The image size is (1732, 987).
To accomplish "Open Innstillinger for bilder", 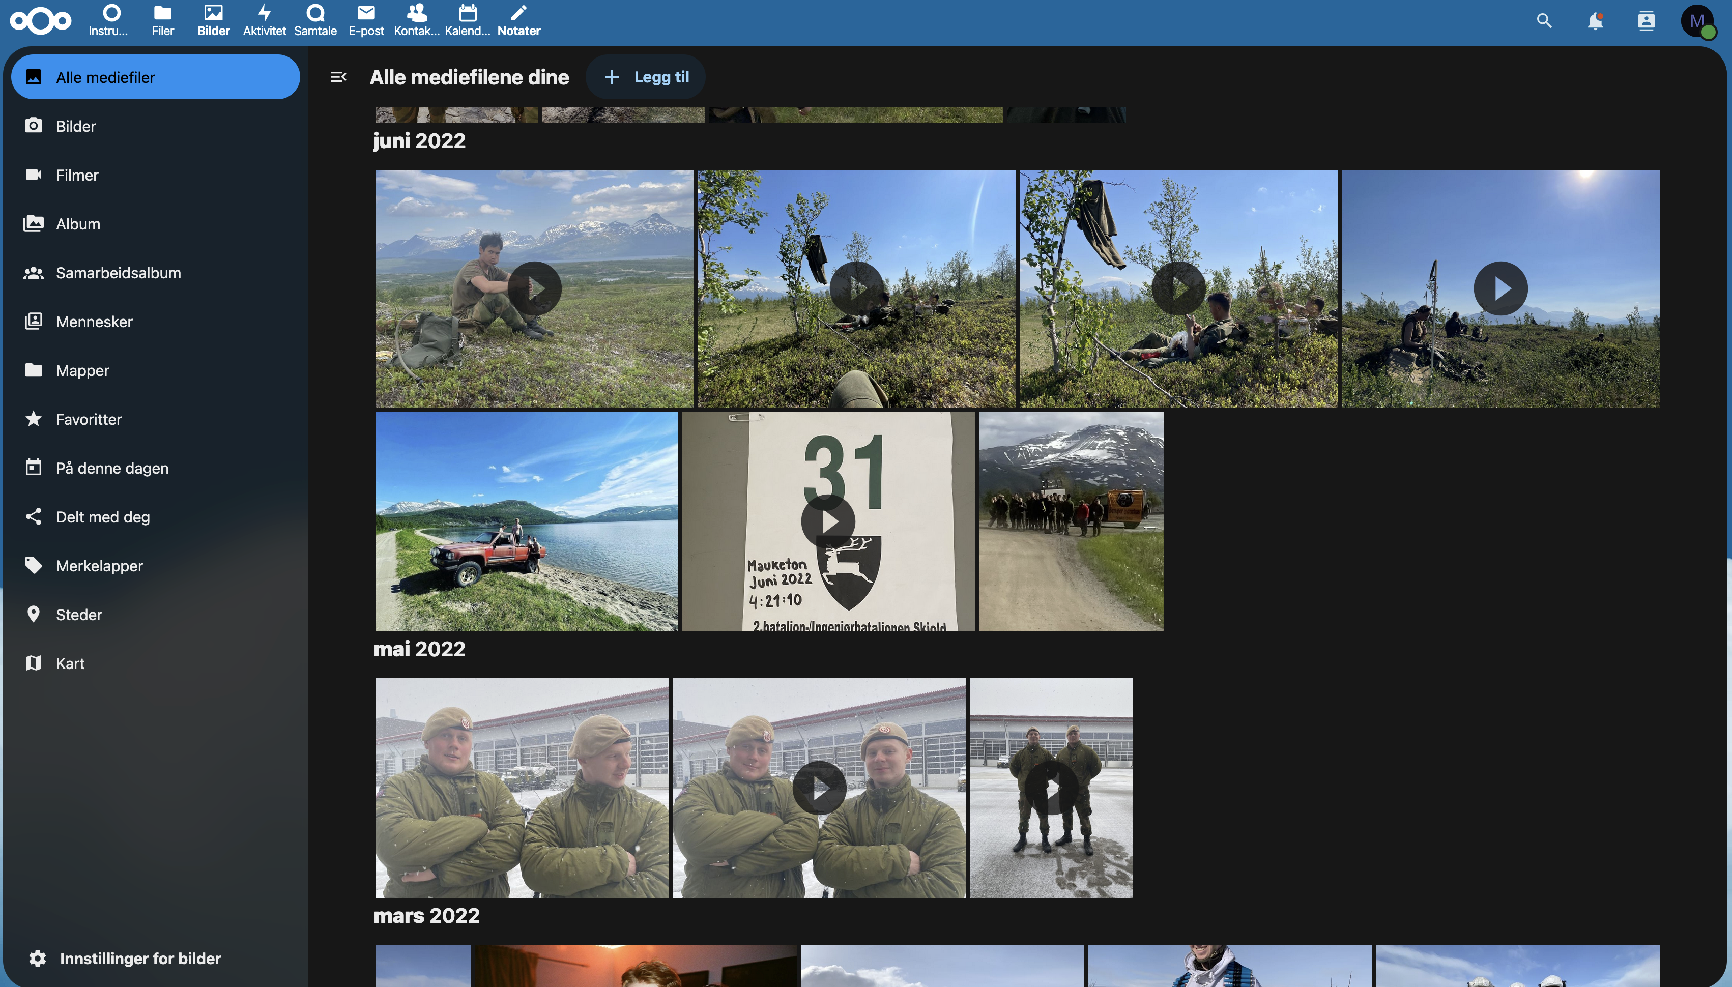I will (140, 958).
